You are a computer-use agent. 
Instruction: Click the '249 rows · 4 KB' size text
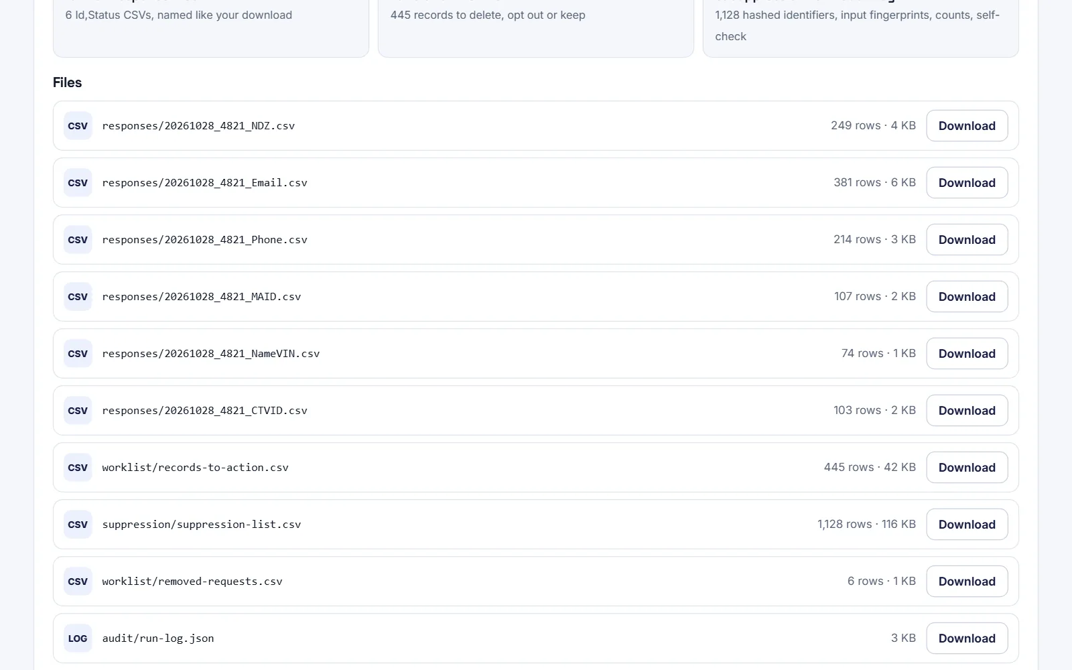point(873,125)
